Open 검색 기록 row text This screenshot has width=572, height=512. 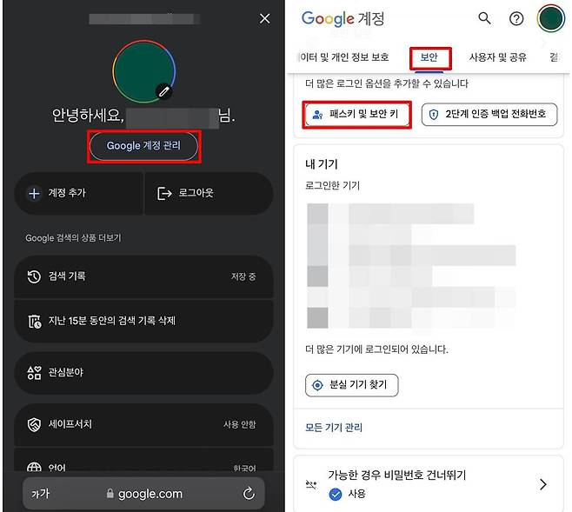67,276
